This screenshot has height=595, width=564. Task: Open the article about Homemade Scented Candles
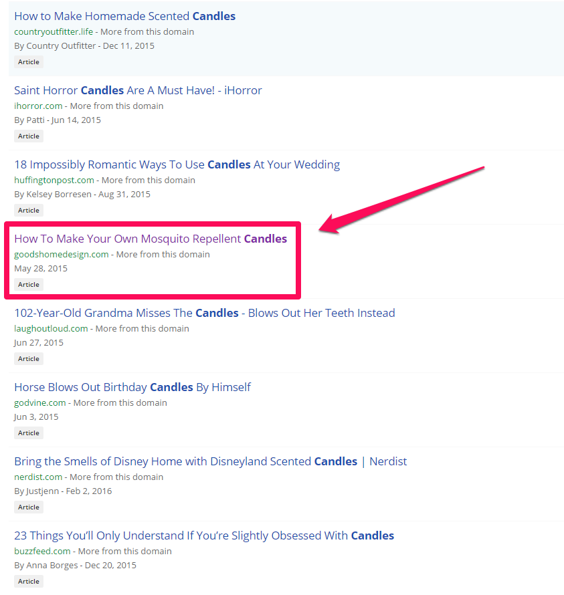pyautogui.click(x=124, y=15)
